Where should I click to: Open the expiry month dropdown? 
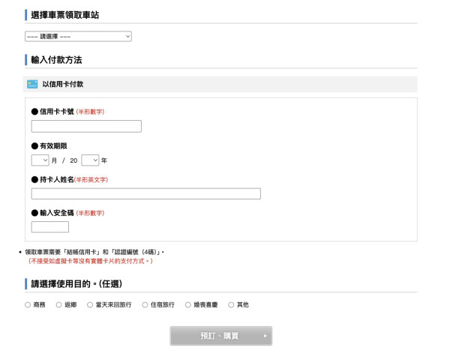(x=40, y=160)
